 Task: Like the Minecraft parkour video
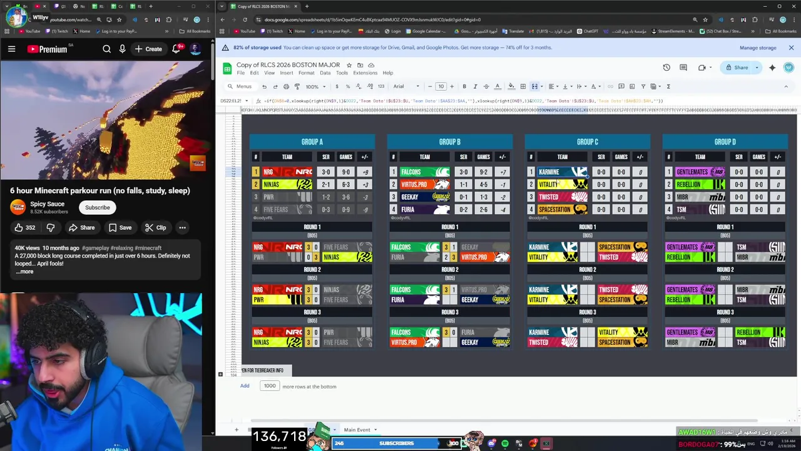click(24, 227)
